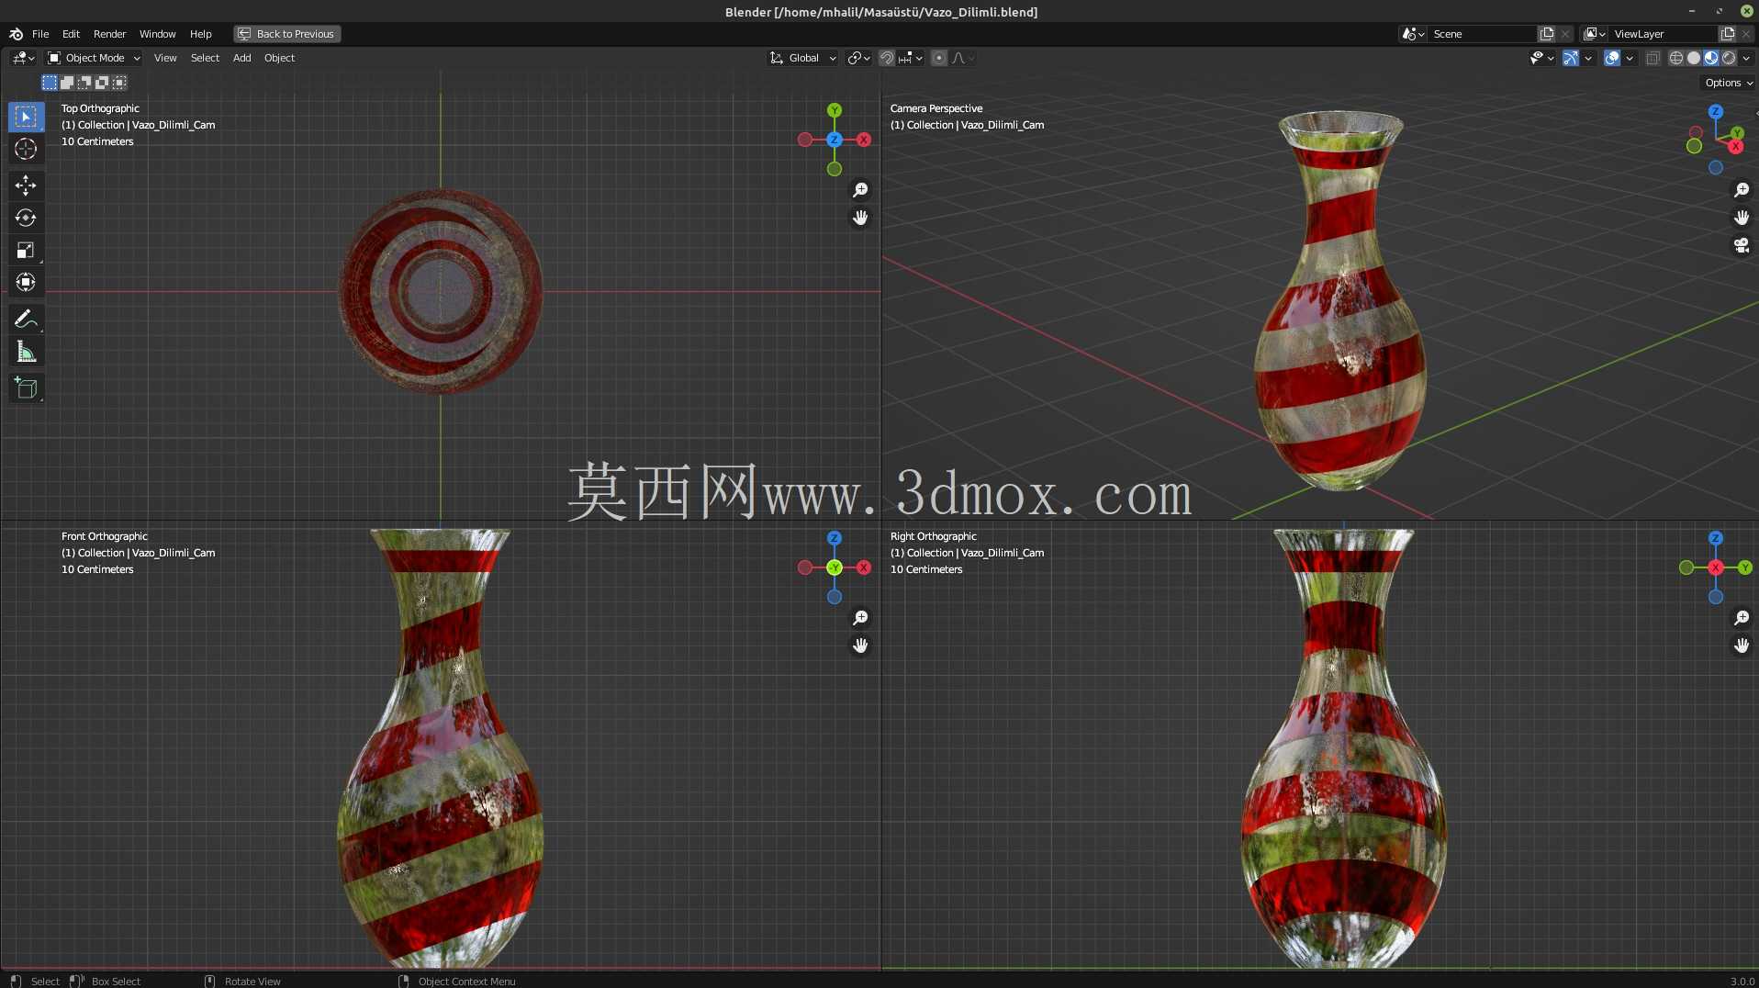Select the Add Cube tool
Viewport: 1759px width, 988px height.
click(x=26, y=387)
